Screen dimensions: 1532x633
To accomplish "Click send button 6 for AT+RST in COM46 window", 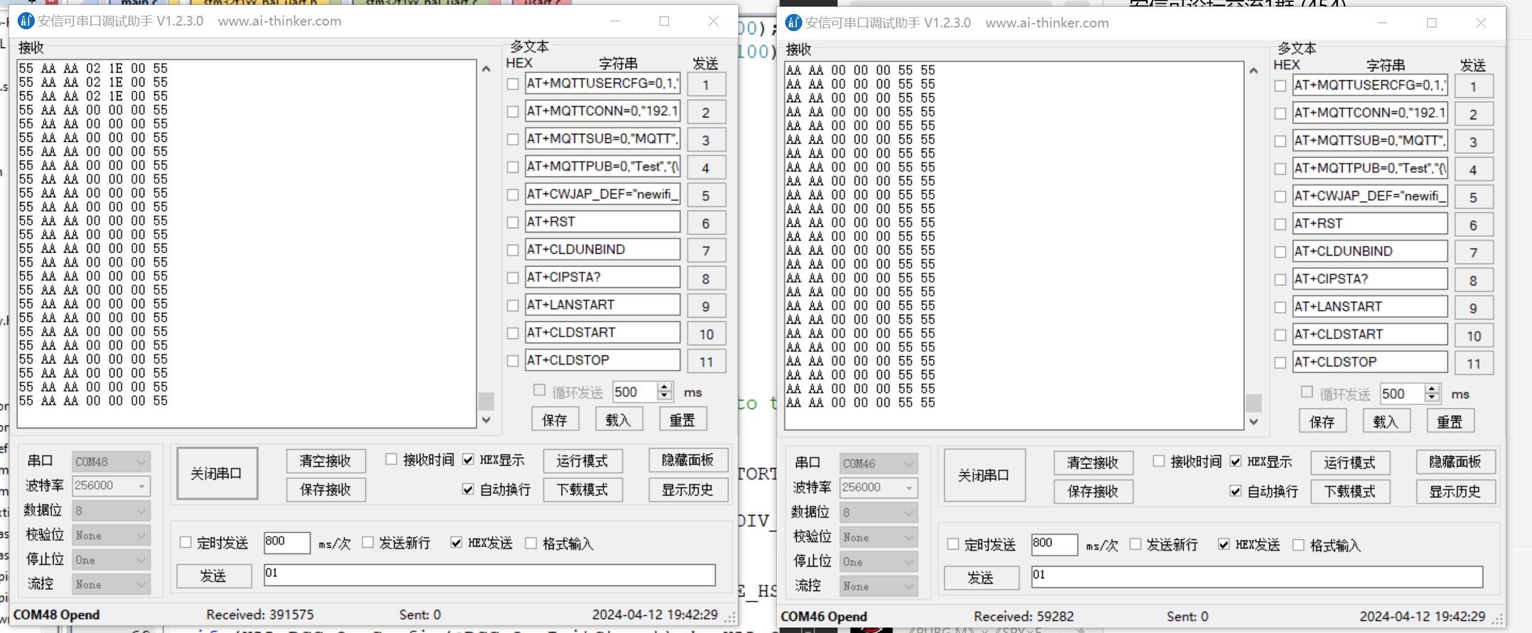I will (x=1474, y=225).
